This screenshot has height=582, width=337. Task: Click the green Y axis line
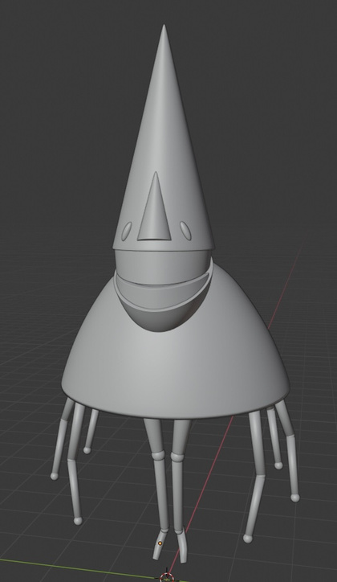coord(74,568)
